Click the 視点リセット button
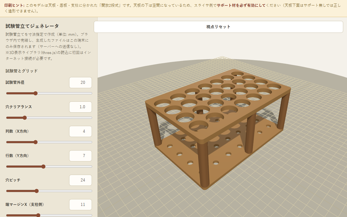This screenshot has height=217, width=347. pyautogui.click(x=218, y=27)
